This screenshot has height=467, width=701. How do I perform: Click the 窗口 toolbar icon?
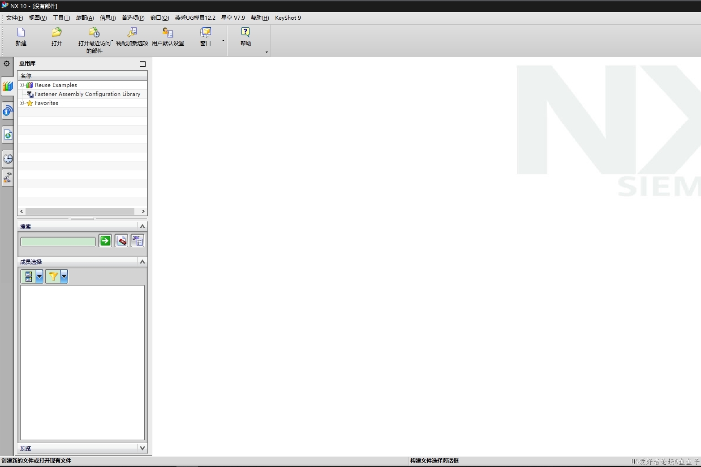[206, 36]
